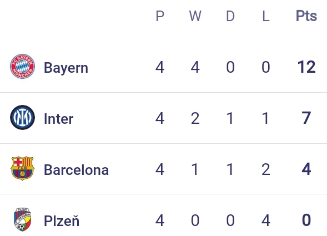Click Plzeň's 0 points value
Viewport: 327px width, 236px height.
click(306, 220)
